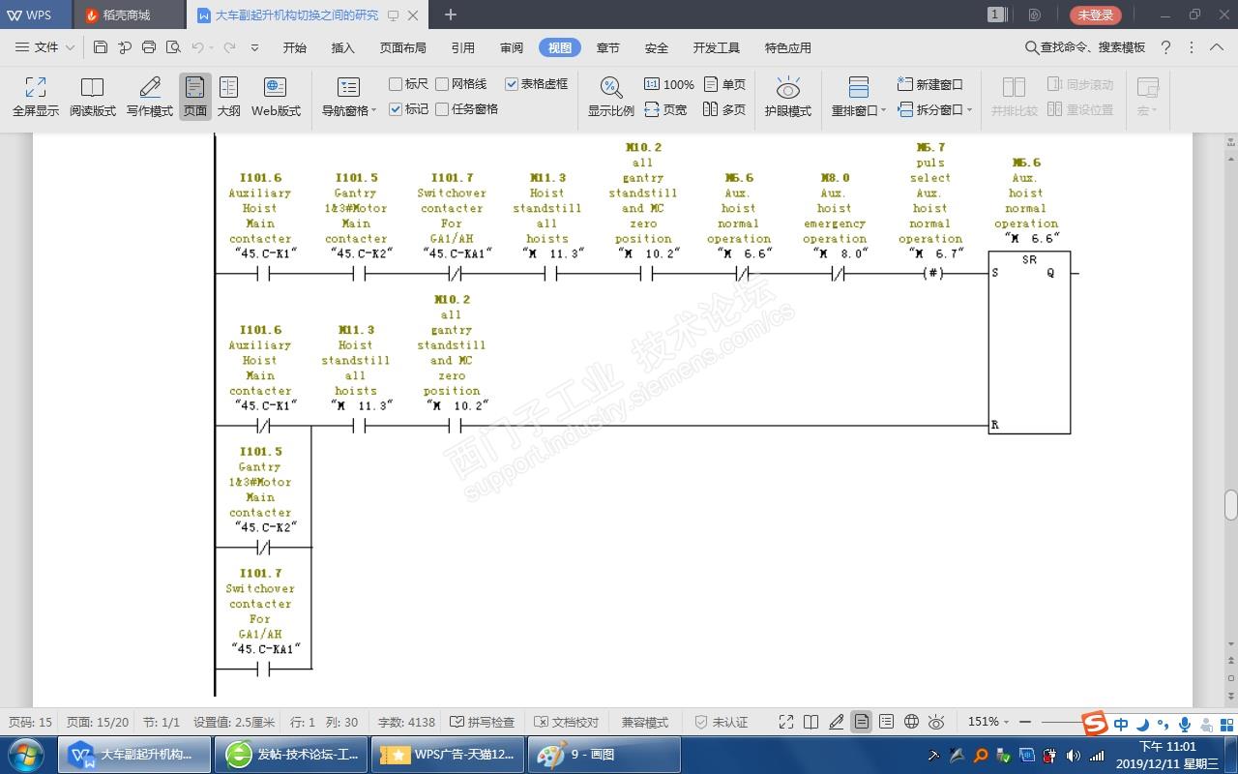The height and width of the screenshot is (774, 1238).
Task: Click the full screen icon in status bar
Action: [x=785, y=722]
